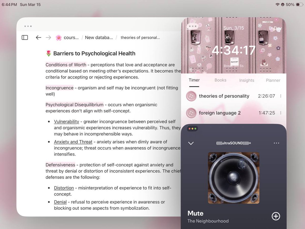This screenshot has width=305, height=229.
Task: Tap the 'Break 3m 6s' label on timer
Action: click(x=234, y=66)
